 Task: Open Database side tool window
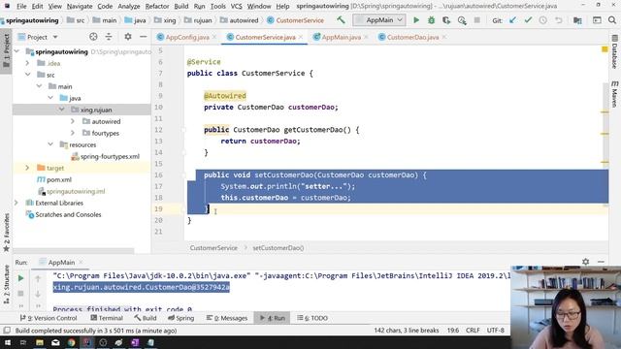pos(614,51)
